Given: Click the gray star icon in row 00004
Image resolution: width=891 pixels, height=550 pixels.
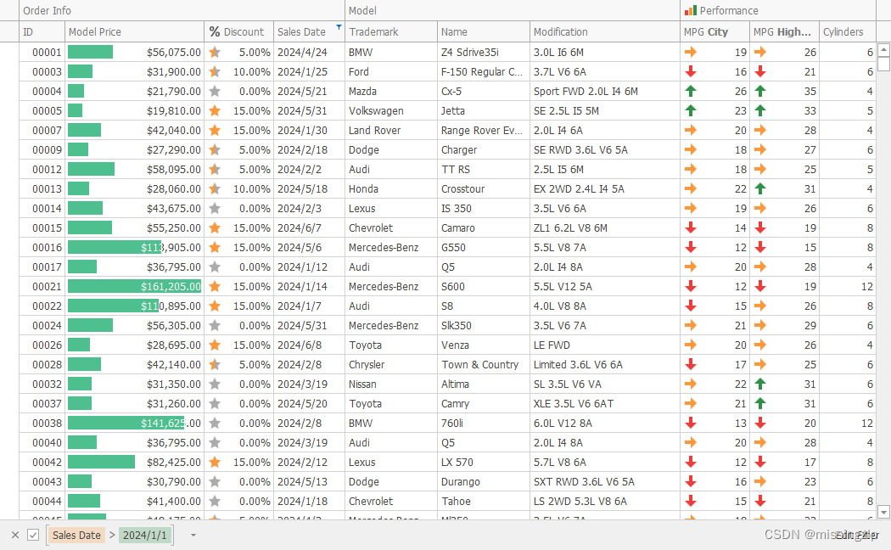Looking at the screenshot, I should (x=214, y=91).
